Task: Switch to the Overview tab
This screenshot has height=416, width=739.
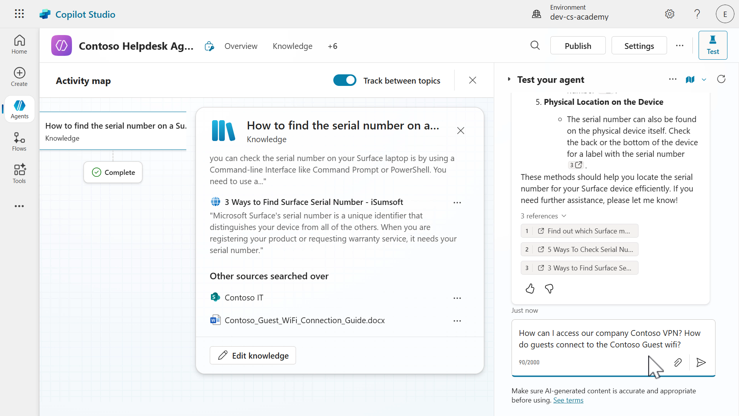Action: pos(241,46)
